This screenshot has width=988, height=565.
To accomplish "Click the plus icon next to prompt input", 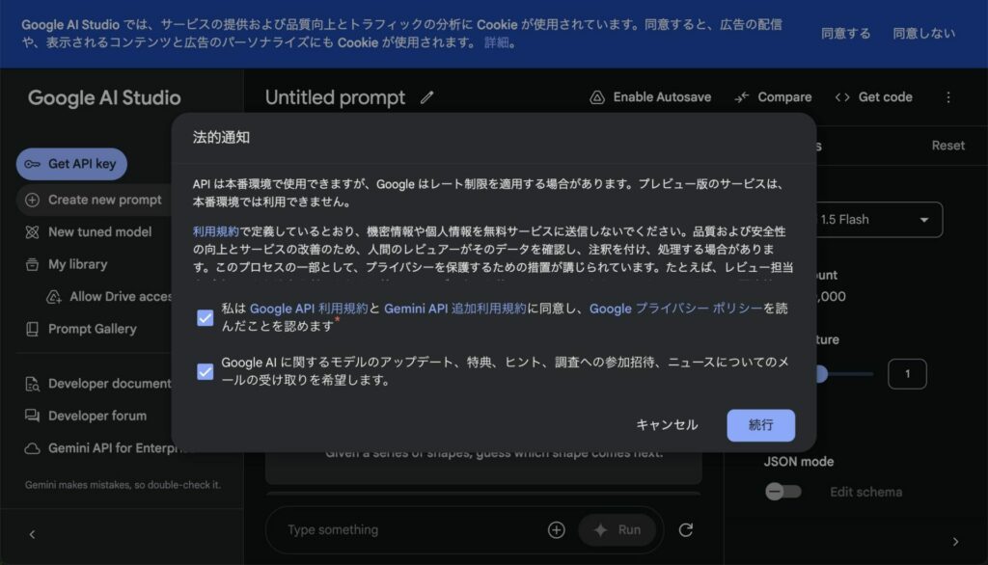I will 556,528.
